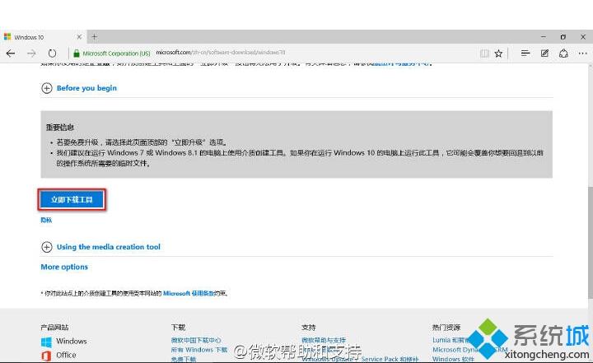Click the Office logo in footer
The image size is (593, 363).
pos(46,356)
